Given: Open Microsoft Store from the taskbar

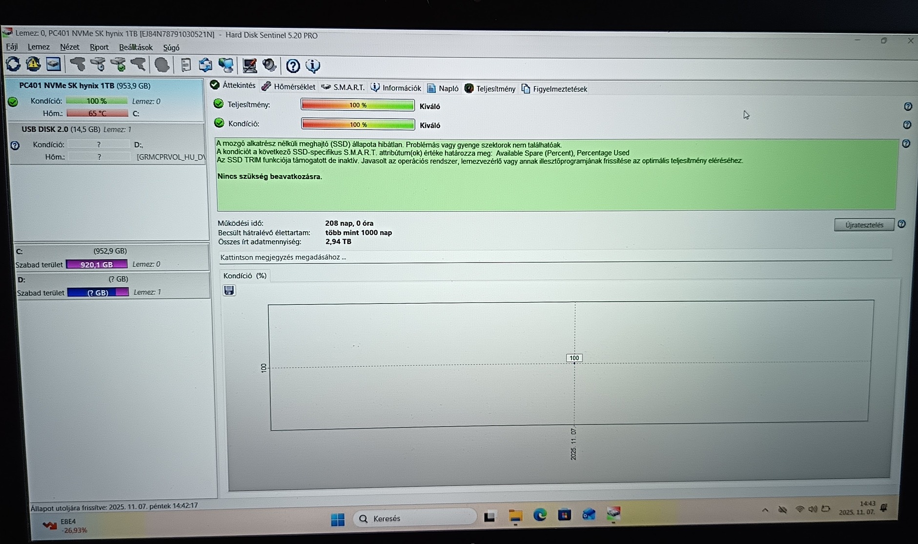Looking at the screenshot, I should click(564, 514).
